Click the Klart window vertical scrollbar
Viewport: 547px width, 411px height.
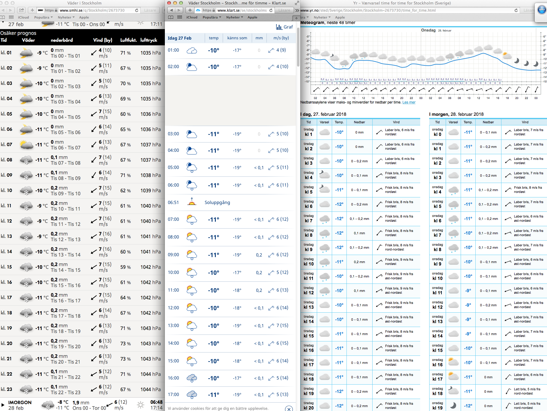tap(298, 47)
